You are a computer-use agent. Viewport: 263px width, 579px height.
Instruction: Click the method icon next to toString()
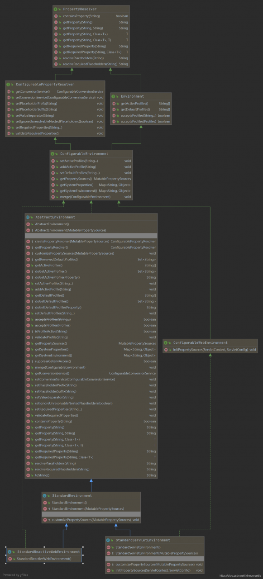coord(28,475)
